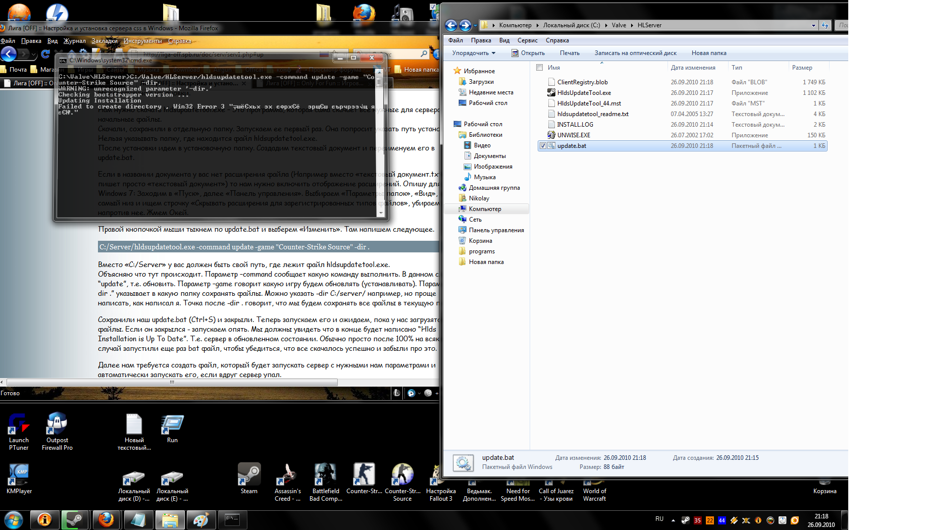Click Новая папка in Explorer toolbar
Screen dimensions: 926x530
click(x=709, y=53)
